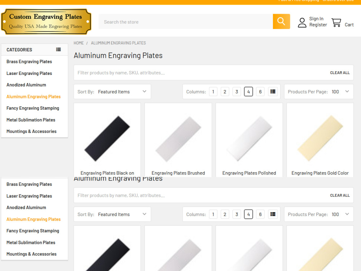
Task: Set 2 columns in lower Columns bar
Action: 225,214
